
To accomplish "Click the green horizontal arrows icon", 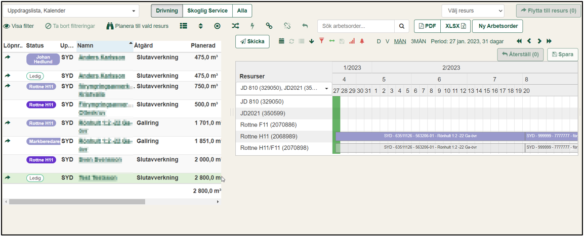I will (332, 41).
